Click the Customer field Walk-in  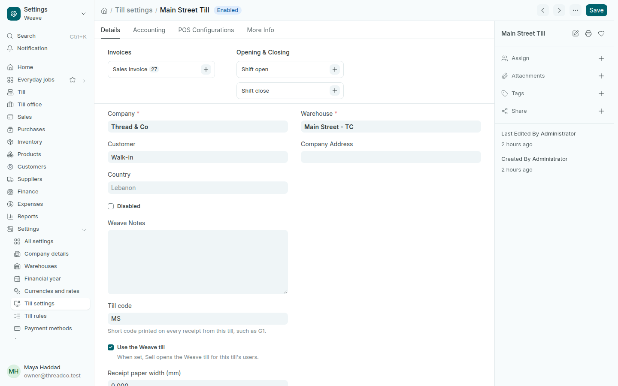198,157
